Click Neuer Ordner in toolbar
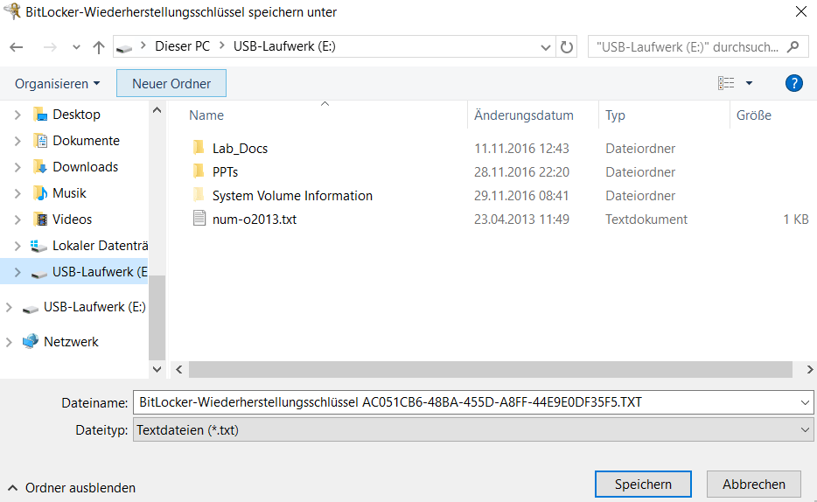 click(171, 84)
